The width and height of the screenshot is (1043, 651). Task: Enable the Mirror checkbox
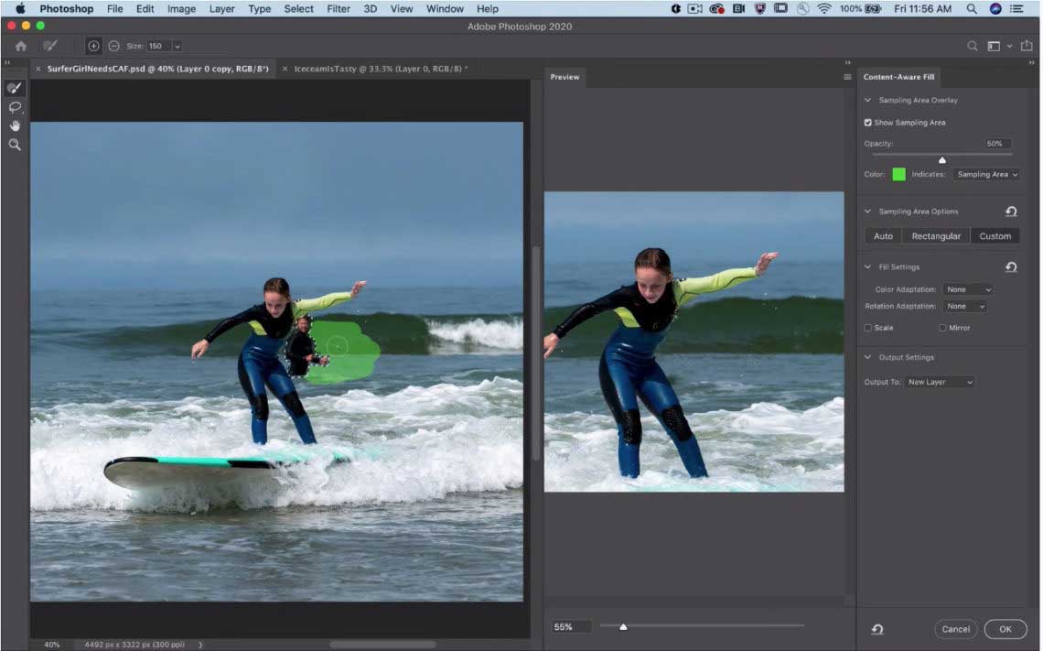point(942,328)
